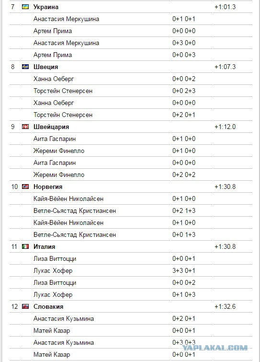Click the Sweden flag icon
Image resolution: width=260 pixels, height=362 pixels.
pyautogui.click(x=25, y=67)
